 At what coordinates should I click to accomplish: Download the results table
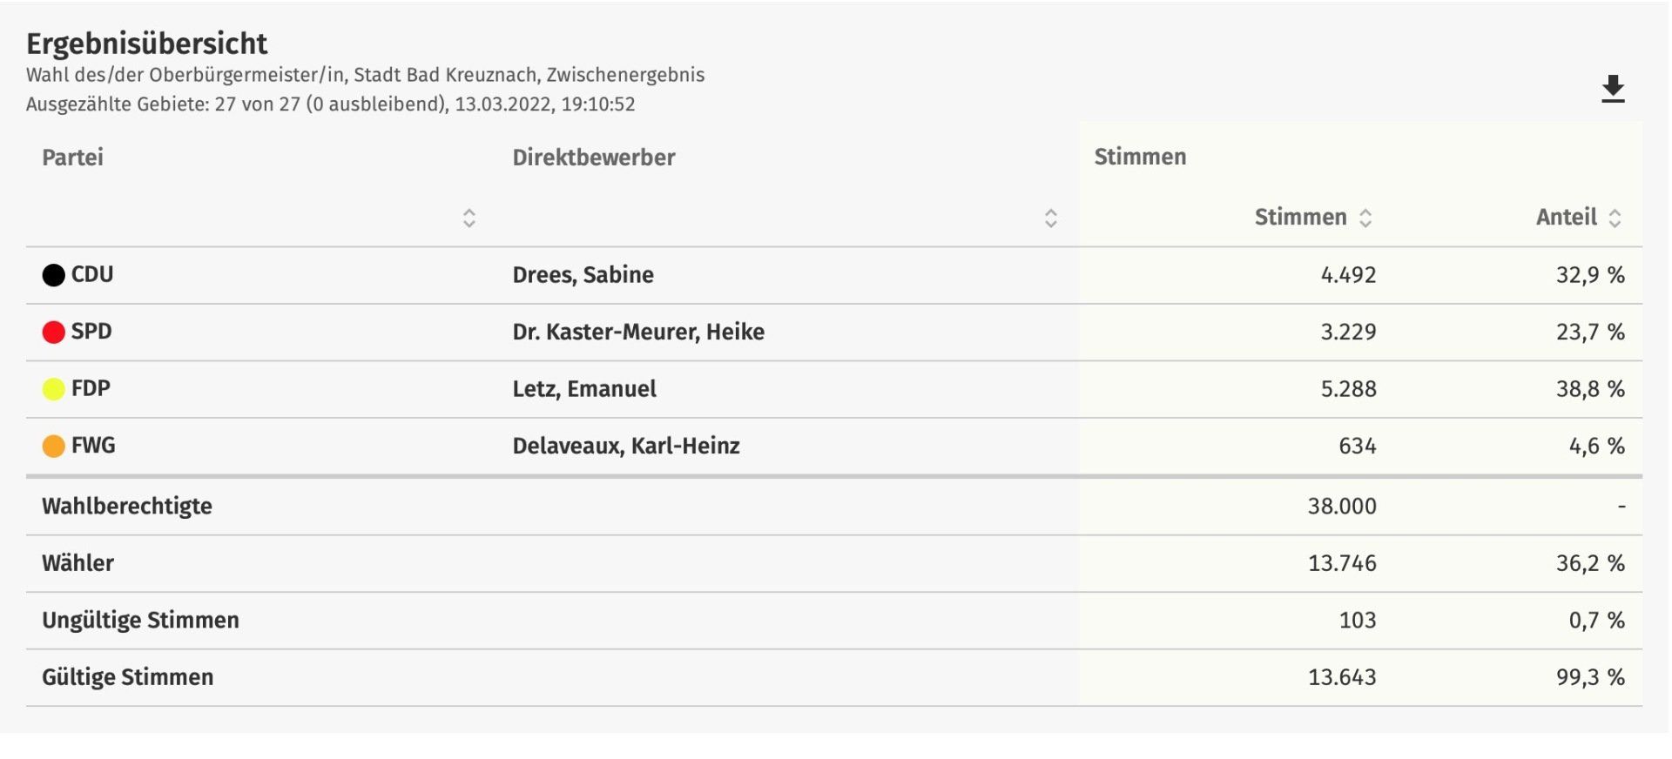(x=1613, y=89)
